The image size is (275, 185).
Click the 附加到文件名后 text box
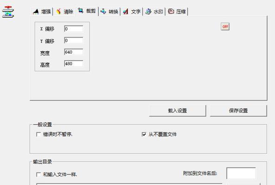tap(241, 173)
